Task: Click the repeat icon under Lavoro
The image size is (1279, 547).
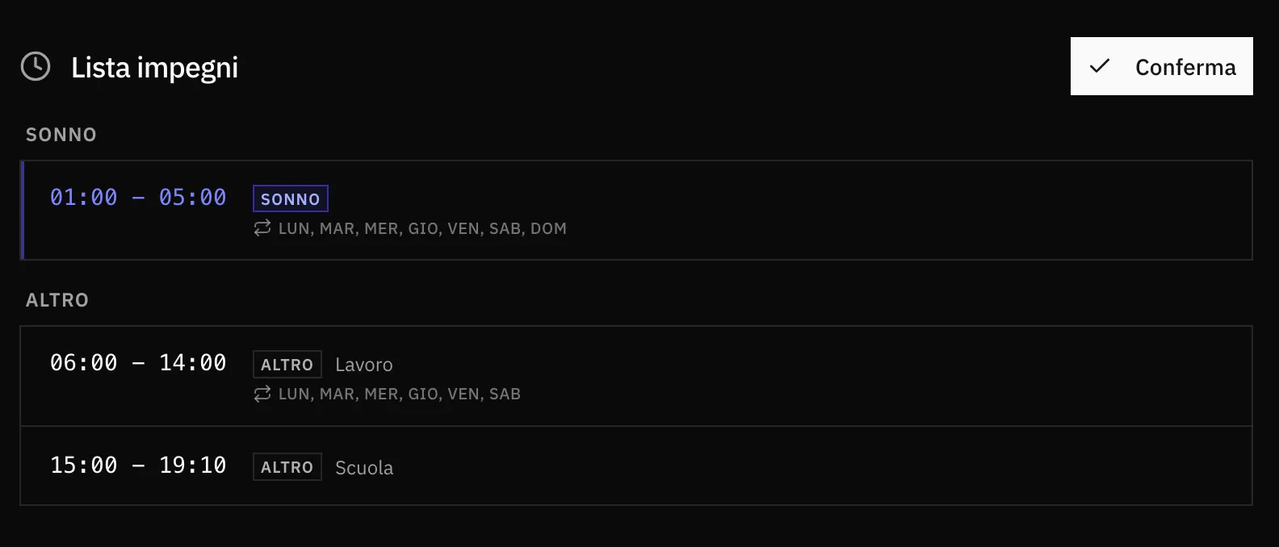Action: (x=262, y=394)
